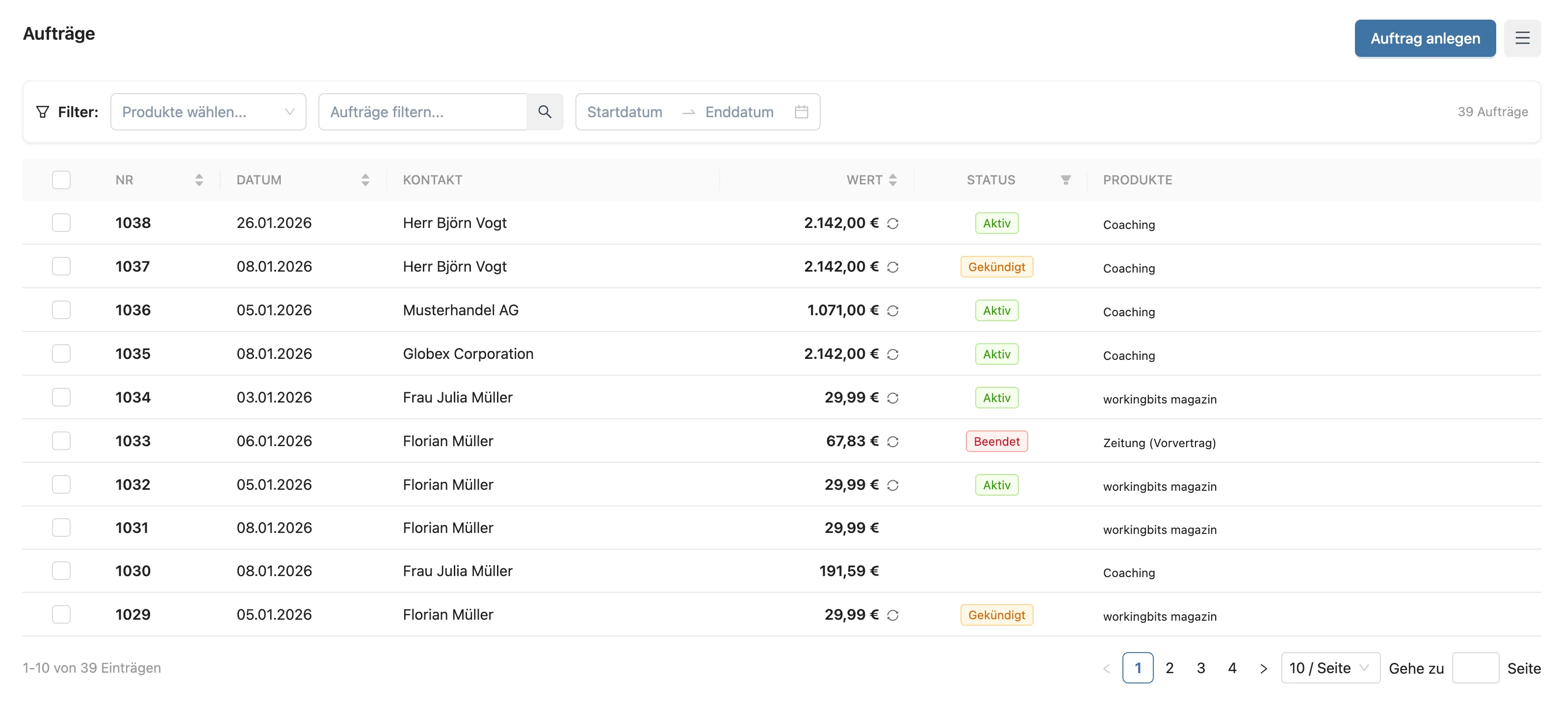The width and height of the screenshot is (1560, 707).
Task: Open the hamburger menu icon
Action: click(1522, 38)
